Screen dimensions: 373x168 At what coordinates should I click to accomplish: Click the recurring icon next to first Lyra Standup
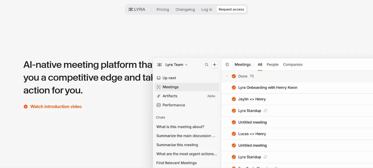[265, 111]
